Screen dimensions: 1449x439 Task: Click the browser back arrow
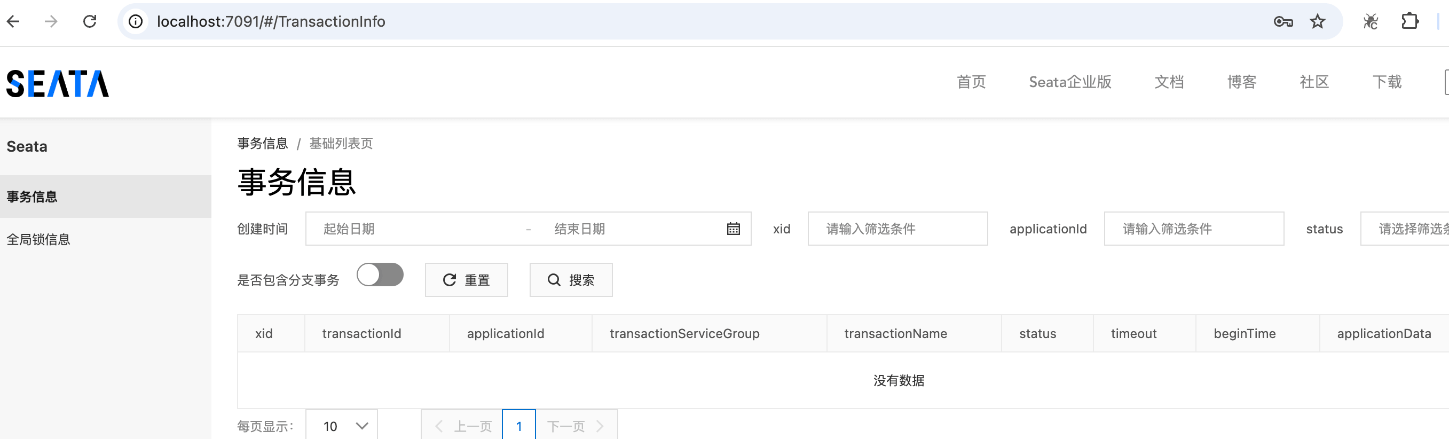pos(13,21)
